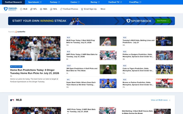This screenshot has width=183, height=114.
Task: Click the NFL football icon in nav
Action: pos(31,9)
